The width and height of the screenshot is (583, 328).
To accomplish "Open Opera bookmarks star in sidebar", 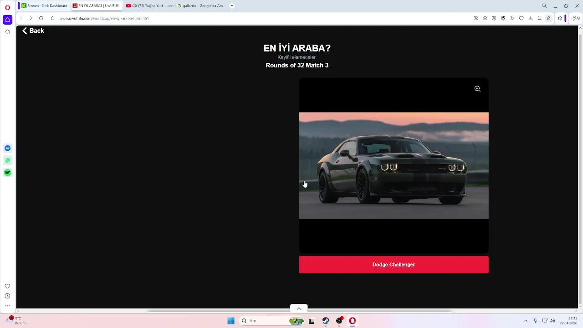I will (x=7, y=32).
